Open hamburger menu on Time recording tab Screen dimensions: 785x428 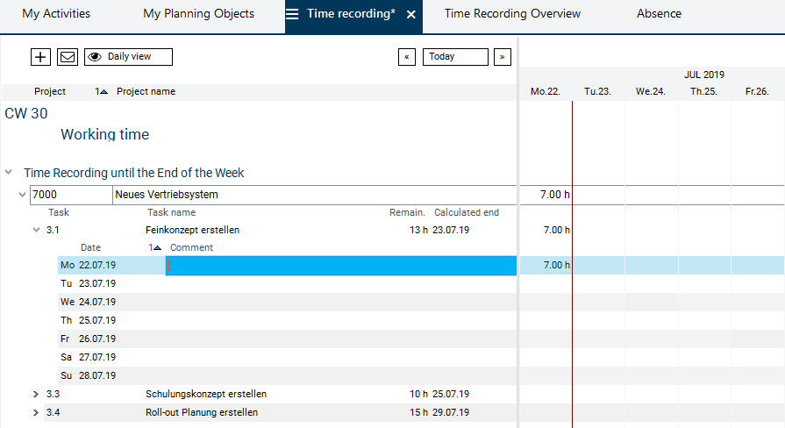(292, 15)
